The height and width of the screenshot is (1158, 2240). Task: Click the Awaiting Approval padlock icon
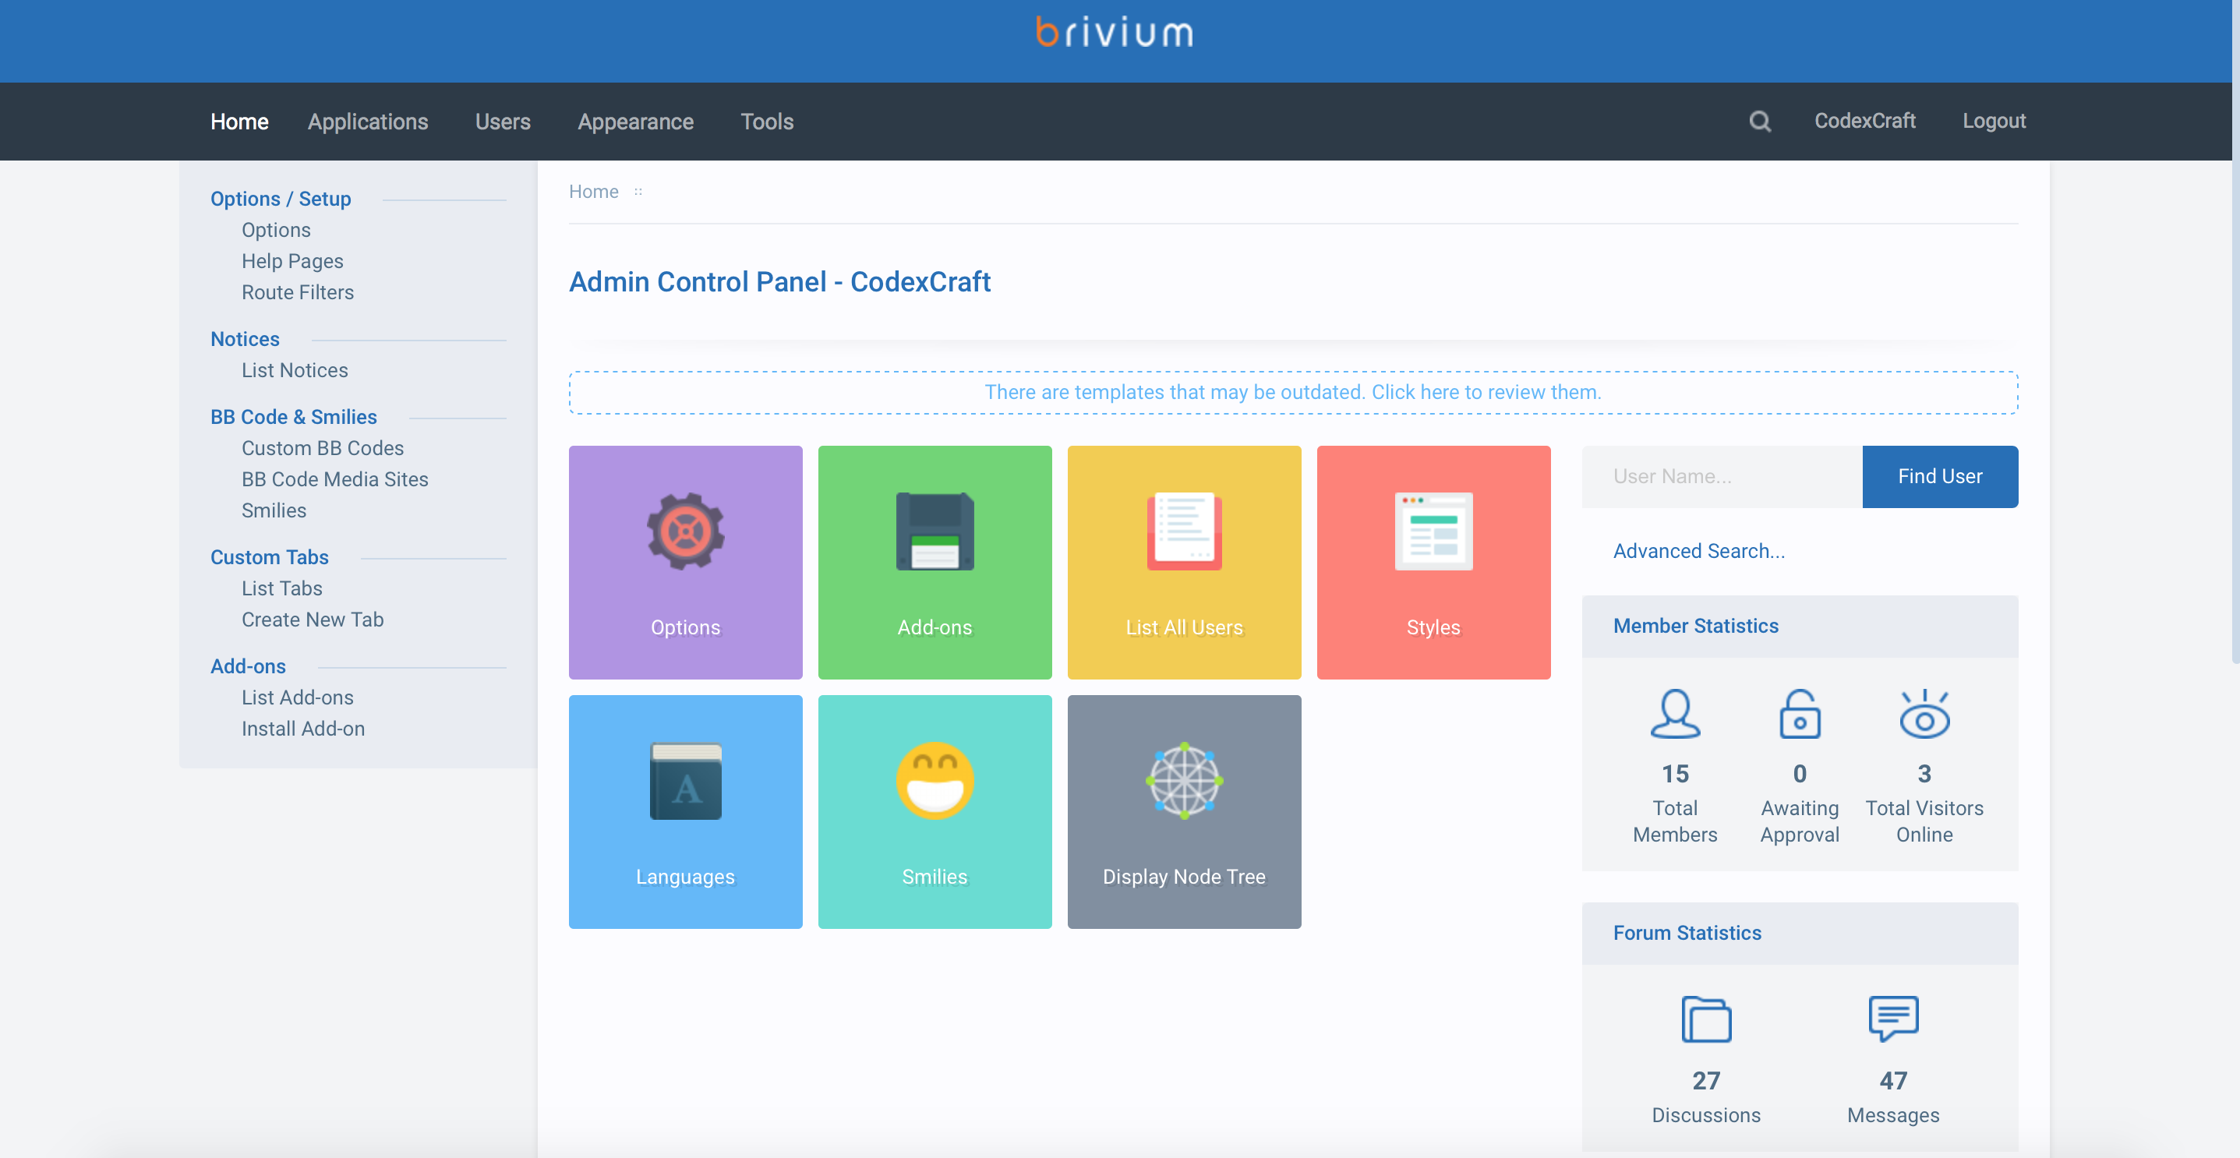[1799, 715]
